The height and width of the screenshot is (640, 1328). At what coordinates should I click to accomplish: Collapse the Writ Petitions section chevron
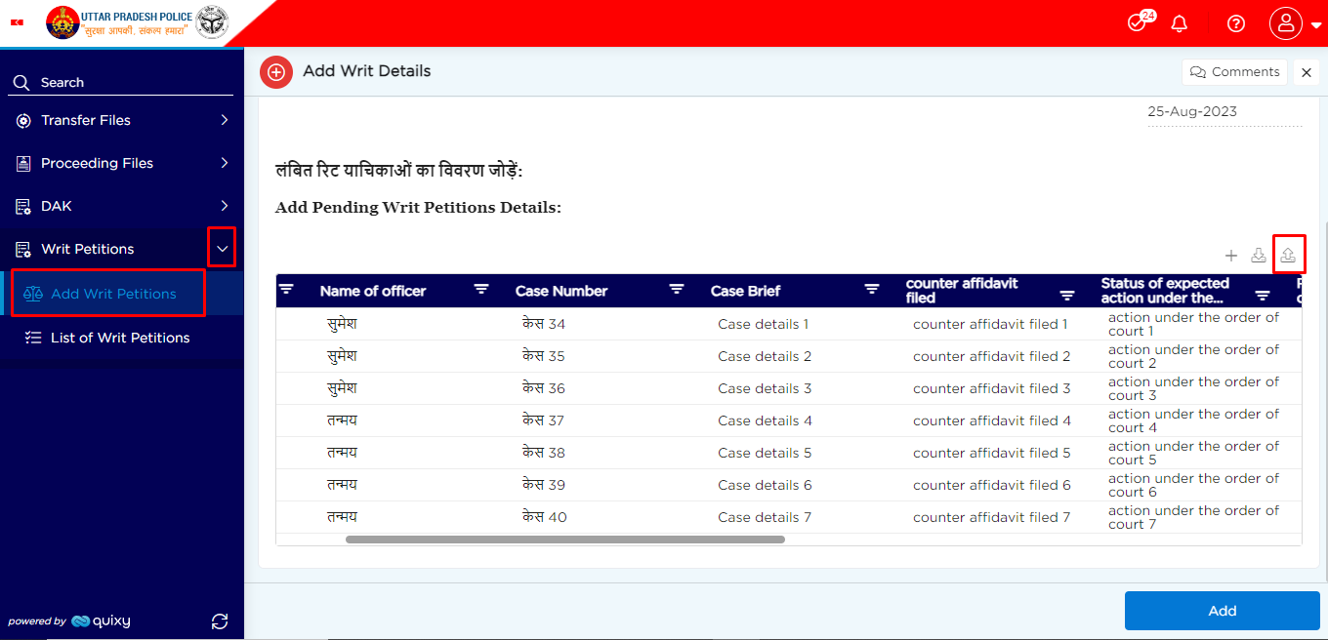[222, 248]
